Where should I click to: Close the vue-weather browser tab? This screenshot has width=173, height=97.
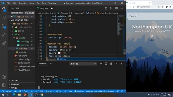click(x=150, y=3)
